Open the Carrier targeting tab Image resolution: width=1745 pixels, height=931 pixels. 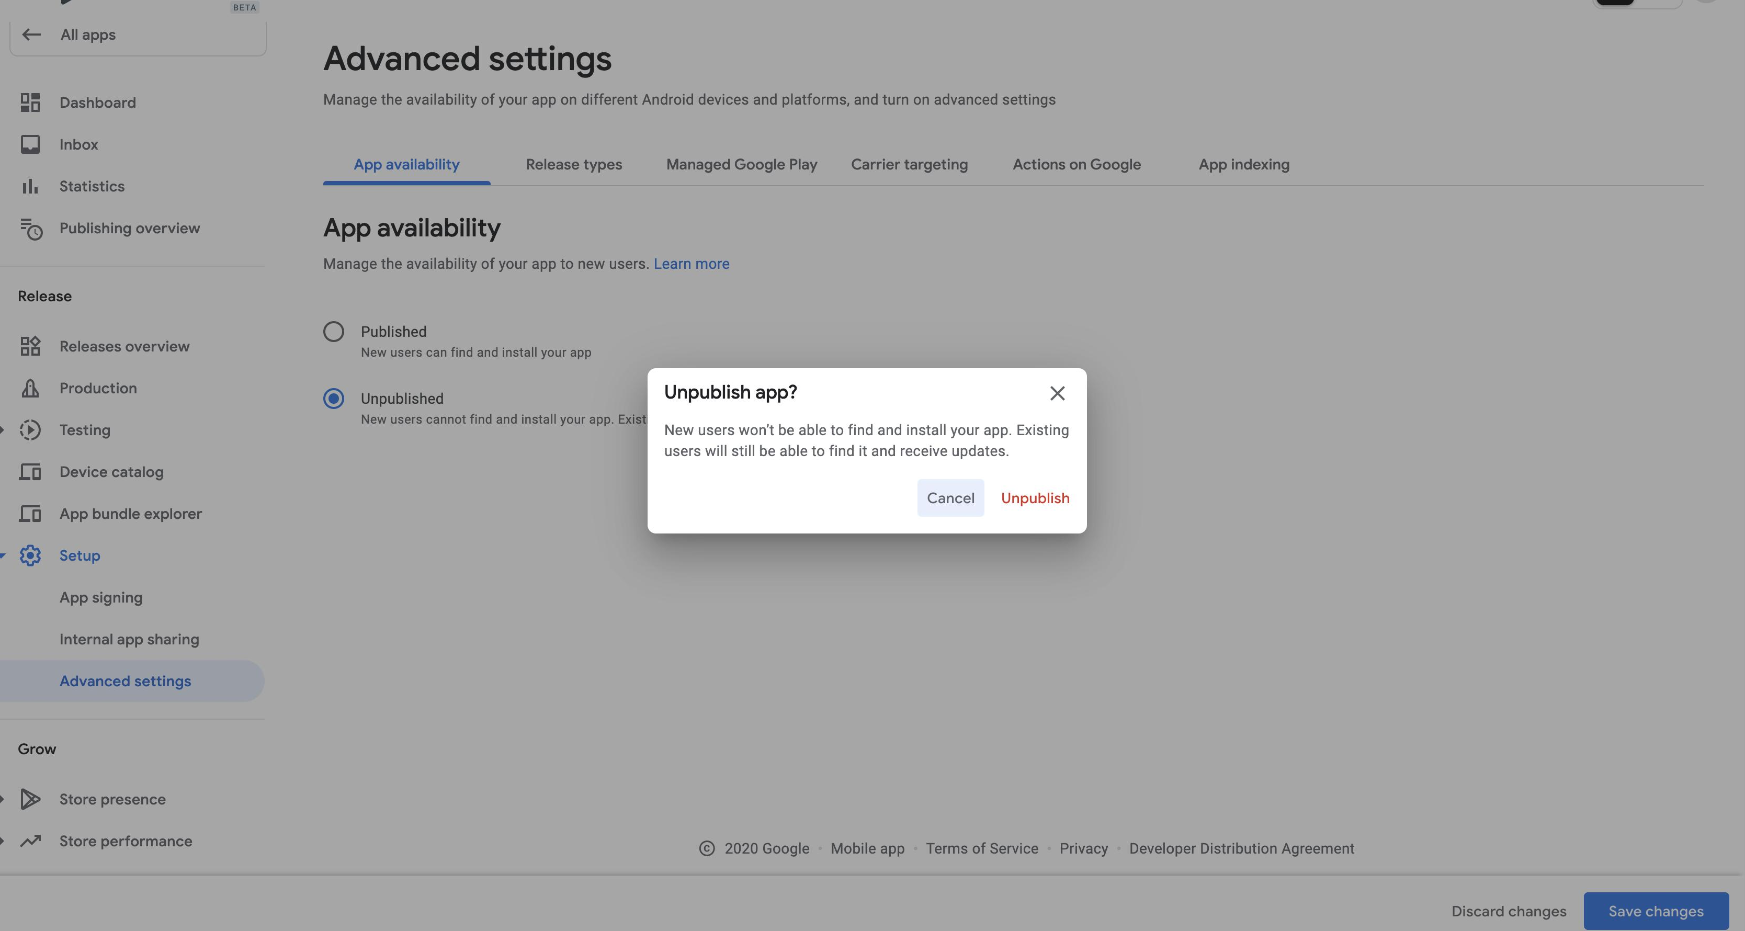point(909,165)
